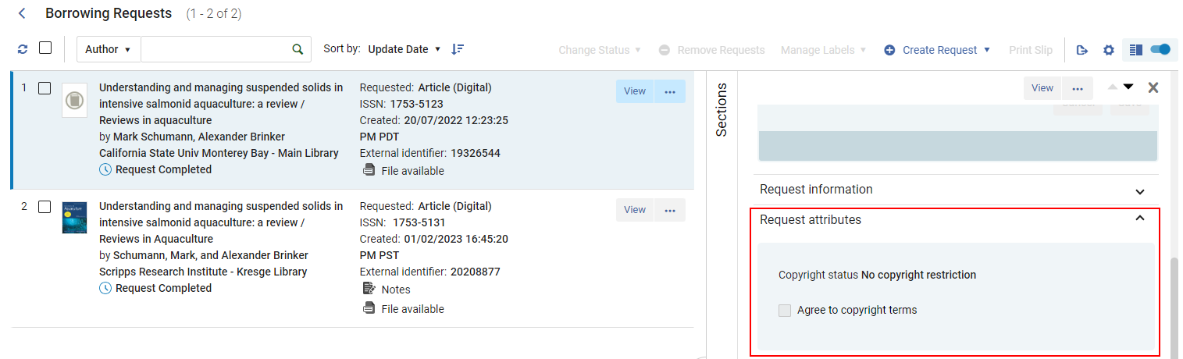The width and height of the screenshot is (1183, 359).
Task: Click the refresh list icon
Action: 23,49
